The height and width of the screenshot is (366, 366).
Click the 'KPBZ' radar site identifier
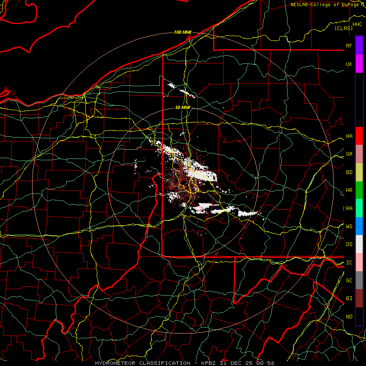point(209,363)
